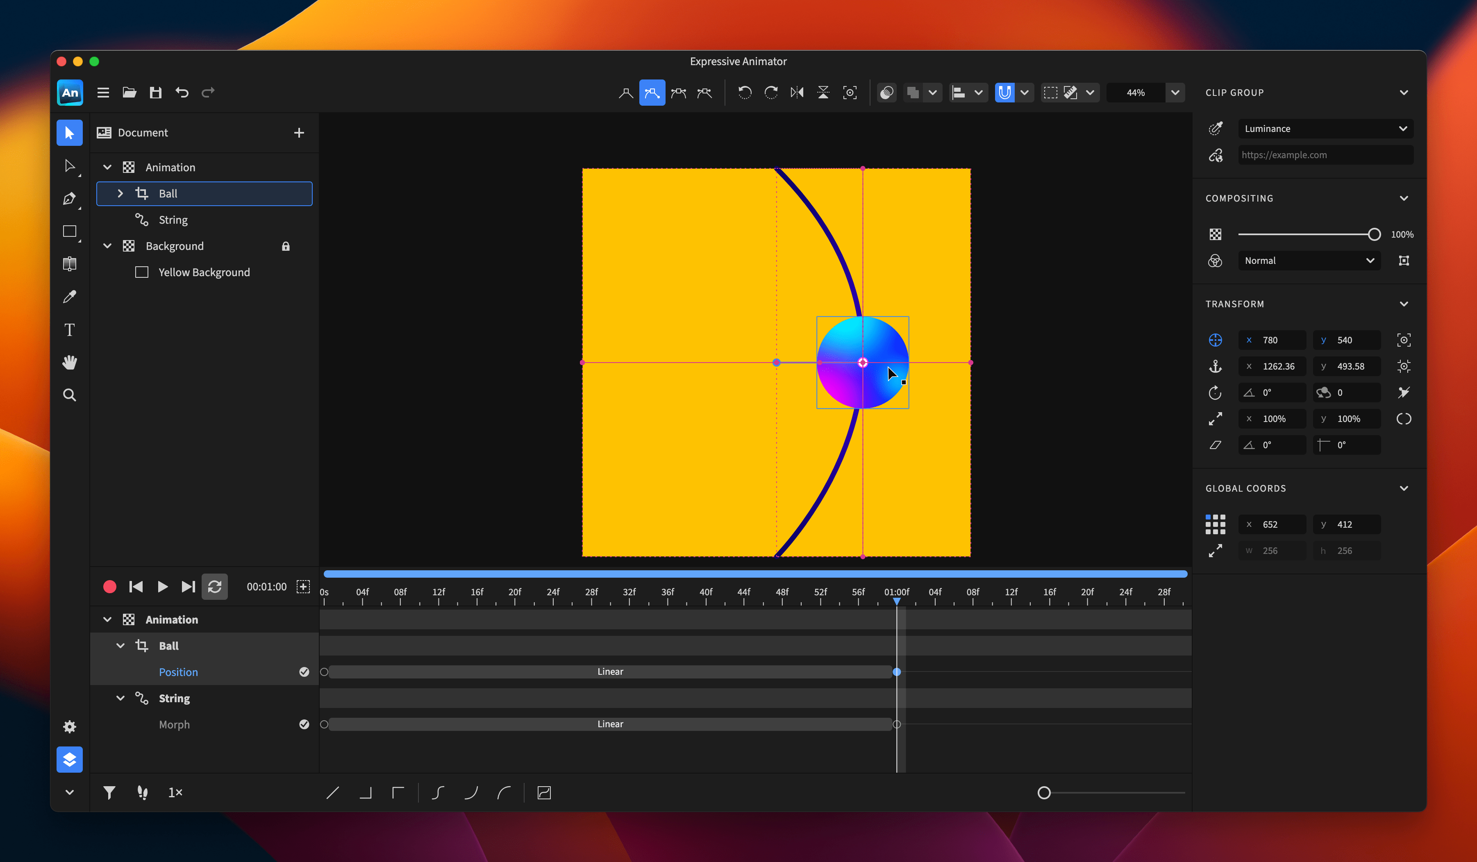The width and height of the screenshot is (1477, 862).
Task: Unlock the Background layer
Action: [285, 246]
